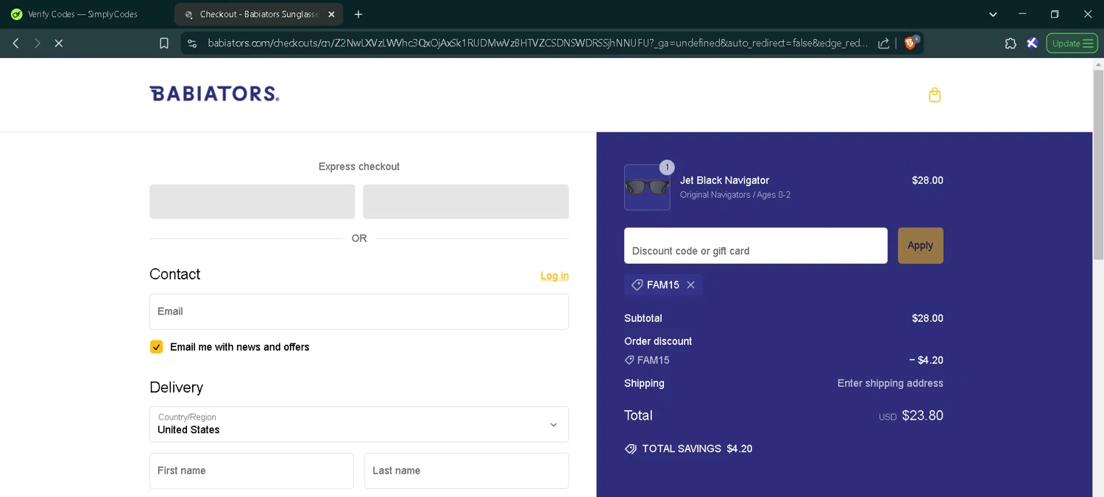Focus the First name field
Image resolution: width=1104 pixels, height=497 pixels.
point(252,471)
